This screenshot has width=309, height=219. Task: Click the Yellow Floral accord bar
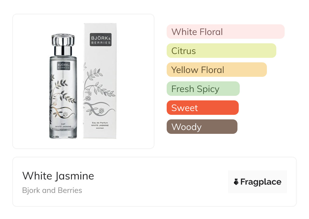217,70
